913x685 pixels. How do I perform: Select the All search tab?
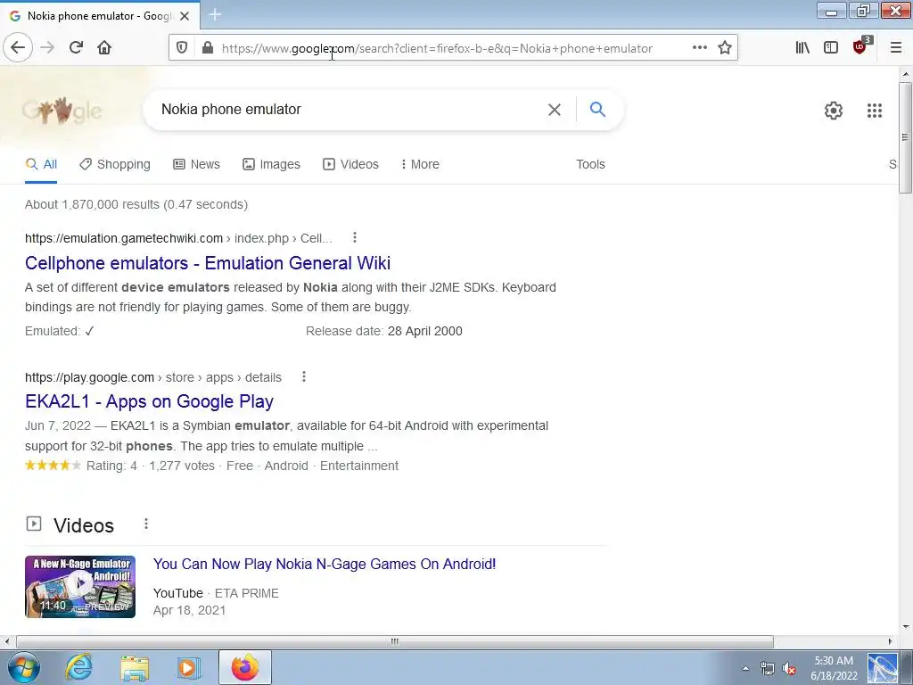pos(41,164)
